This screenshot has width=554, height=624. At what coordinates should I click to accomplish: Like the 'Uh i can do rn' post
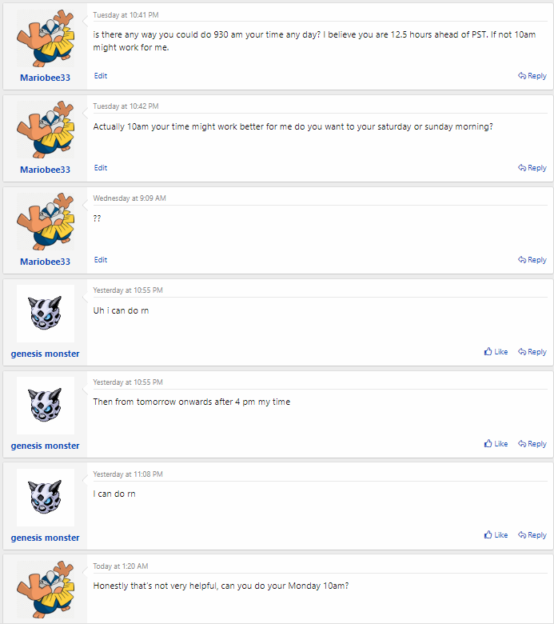496,352
